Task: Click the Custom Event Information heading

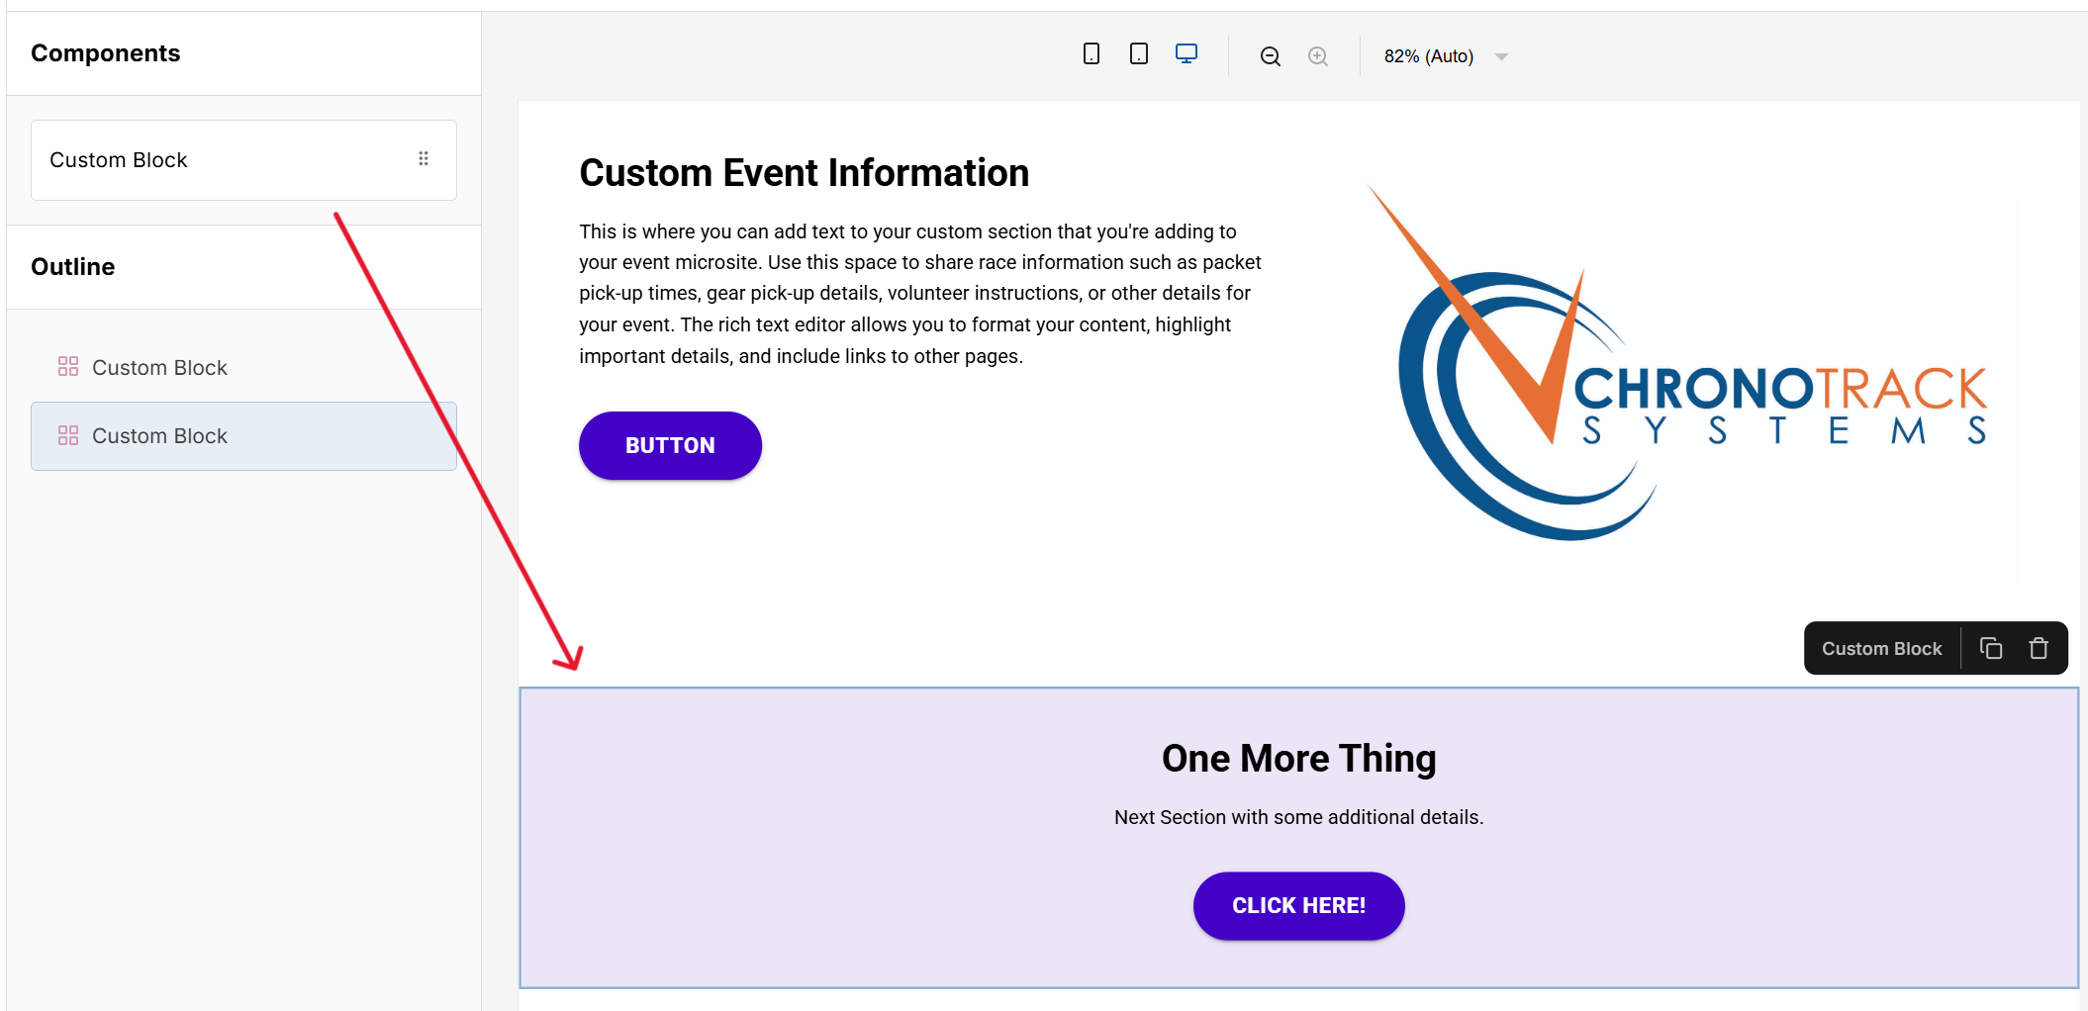Action: coord(804,173)
